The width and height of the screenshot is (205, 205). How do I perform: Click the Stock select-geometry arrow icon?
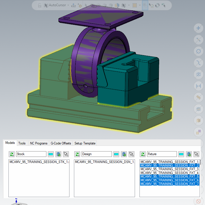[x=66, y=154]
